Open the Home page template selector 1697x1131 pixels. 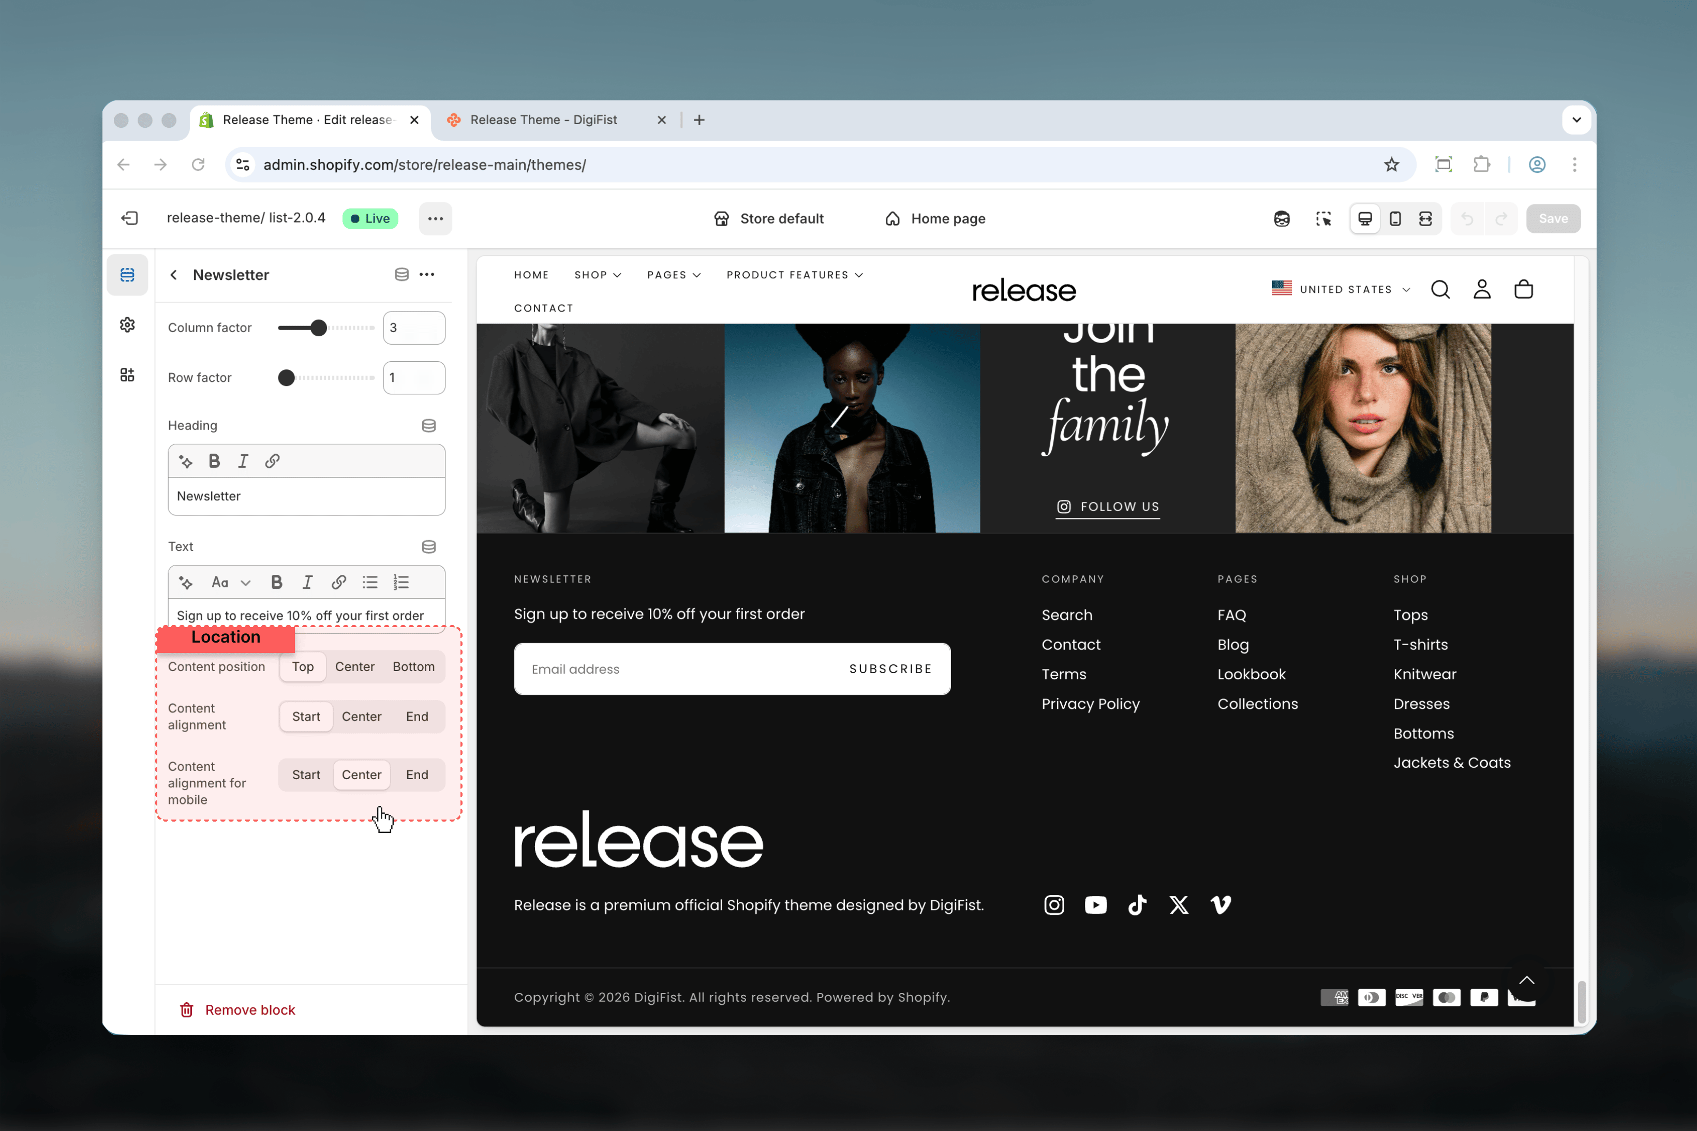tap(935, 218)
